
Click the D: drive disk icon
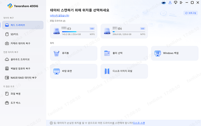(x=107, y=31)
